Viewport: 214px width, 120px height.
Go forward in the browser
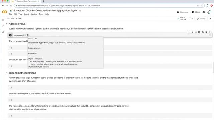pyautogui.click(x=7, y=6)
